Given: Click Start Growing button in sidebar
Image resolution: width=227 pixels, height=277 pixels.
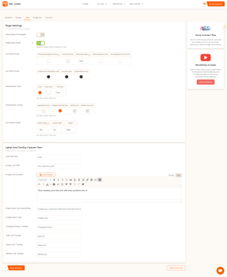Looking at the screenshot, I should click(206, 82).
